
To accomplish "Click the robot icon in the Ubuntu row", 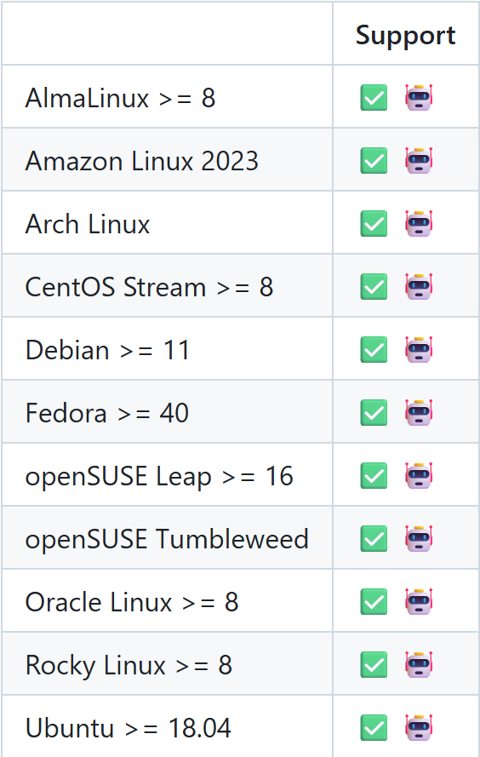I will (x=419, y=727).
